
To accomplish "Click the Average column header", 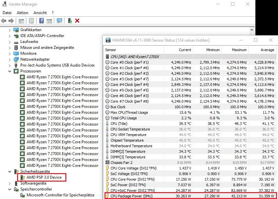I will (x=263, y=50).
